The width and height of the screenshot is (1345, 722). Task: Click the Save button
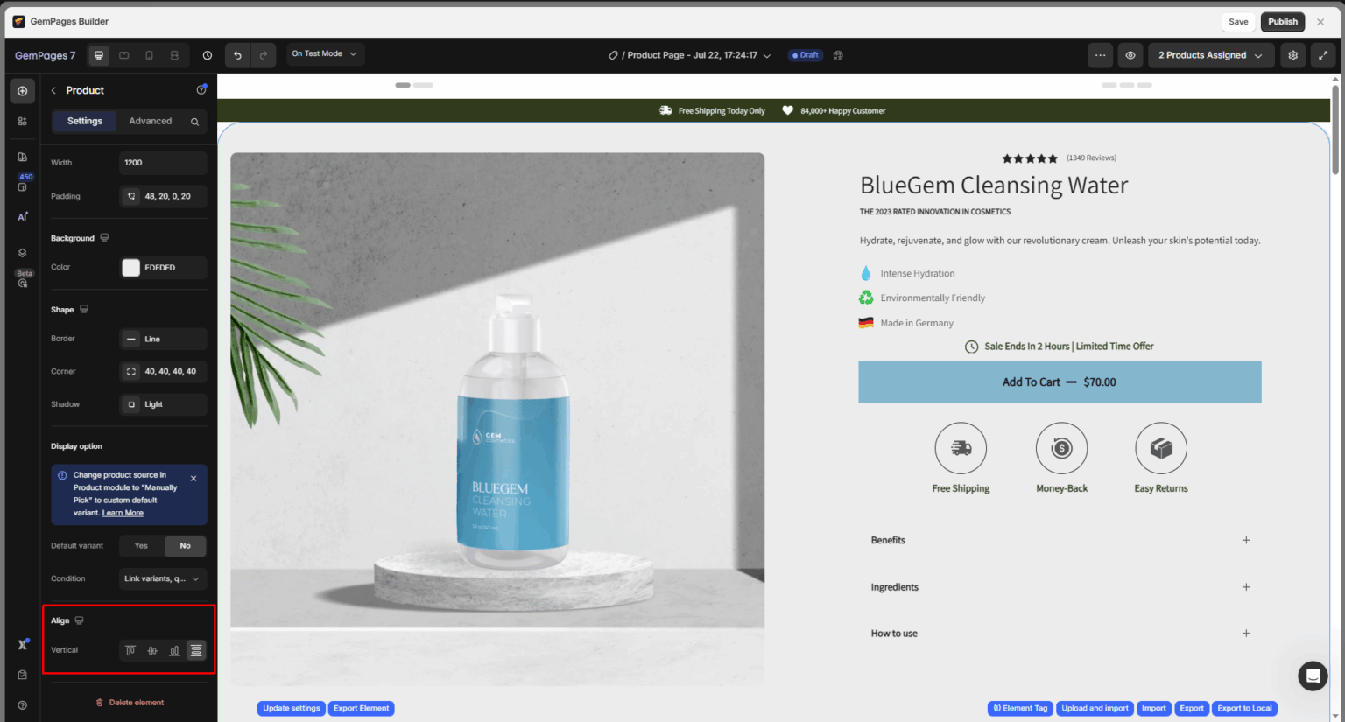pos(1238,22)
